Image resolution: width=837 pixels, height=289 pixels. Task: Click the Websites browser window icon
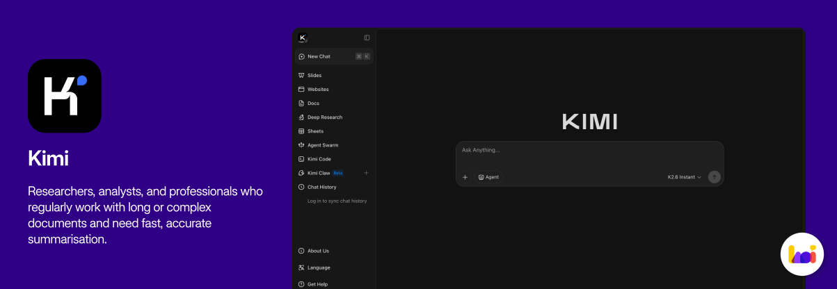(x=301, y=89)
